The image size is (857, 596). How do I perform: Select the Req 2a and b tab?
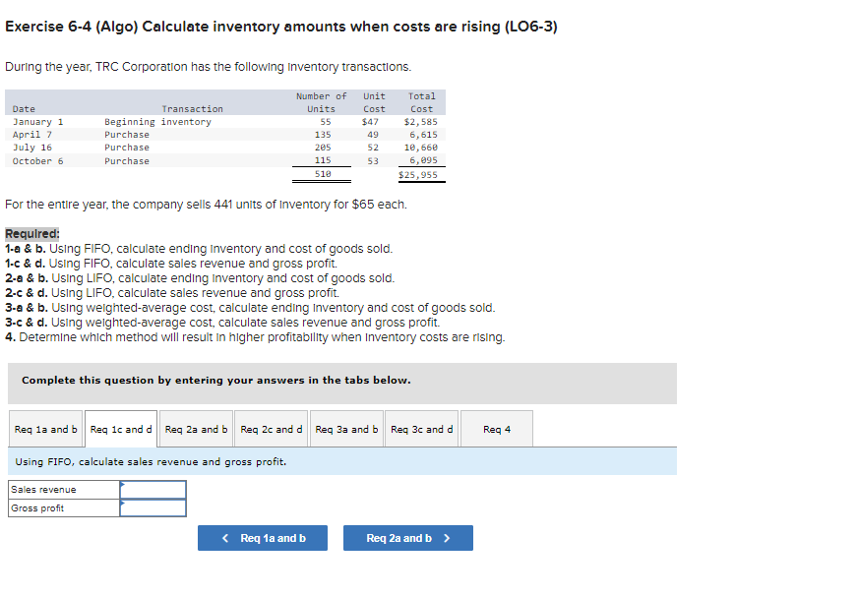tap(195, 428)
